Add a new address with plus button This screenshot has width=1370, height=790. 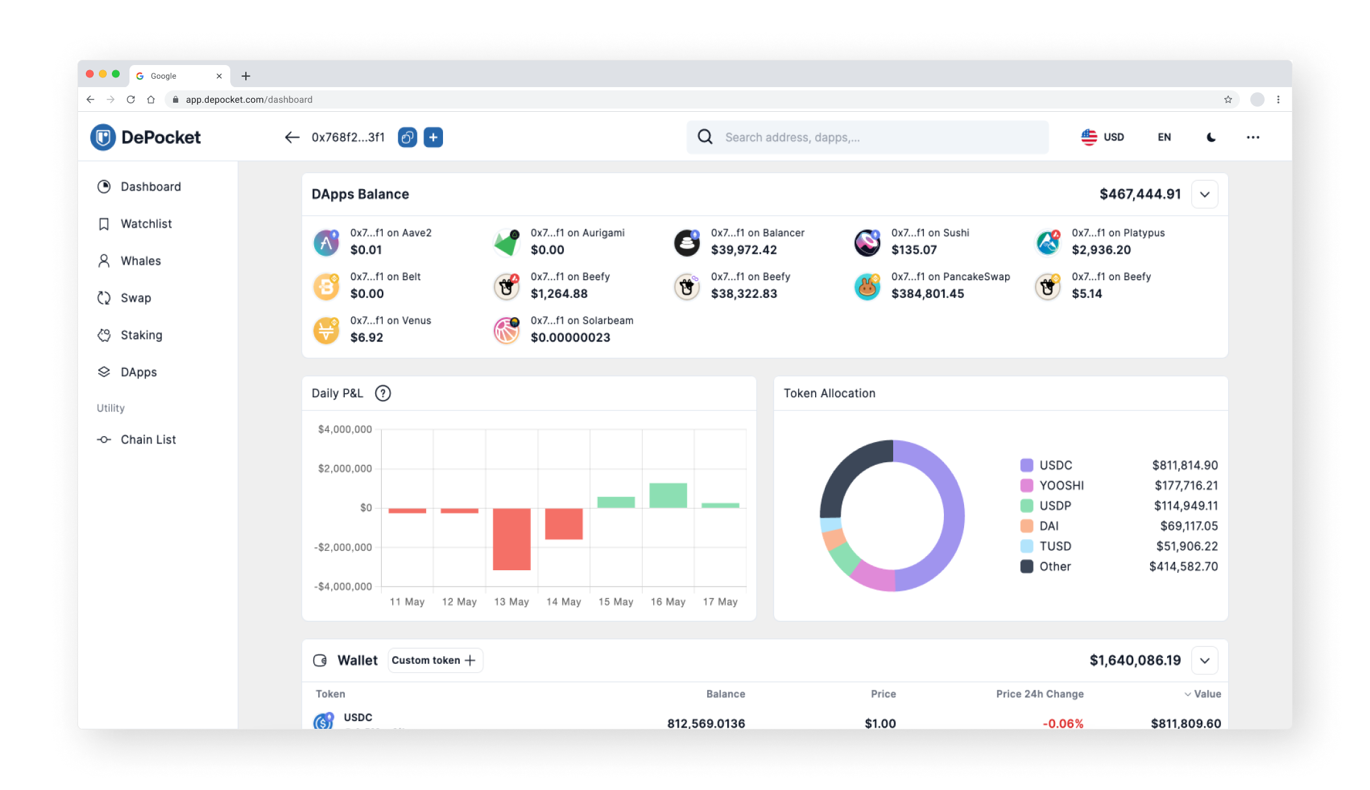(433, 137)
